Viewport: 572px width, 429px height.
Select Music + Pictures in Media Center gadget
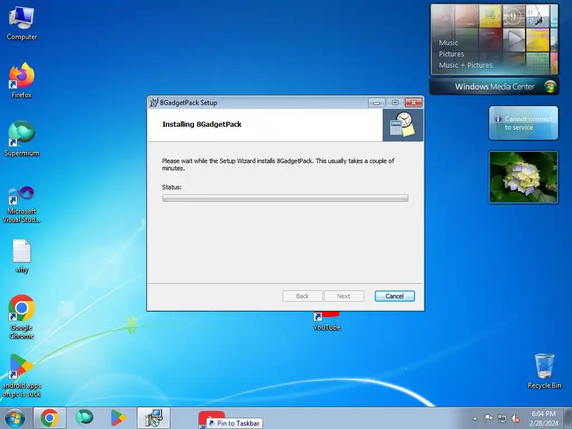465,65
